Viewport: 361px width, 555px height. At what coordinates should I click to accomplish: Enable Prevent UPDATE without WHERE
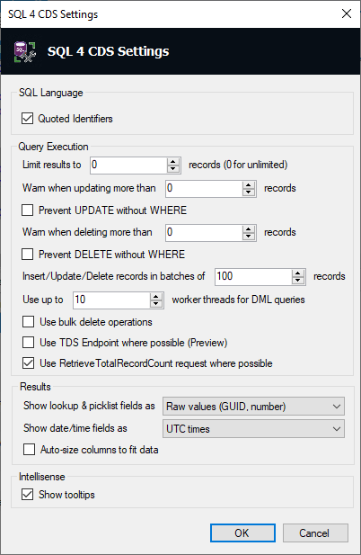(28, 210)
